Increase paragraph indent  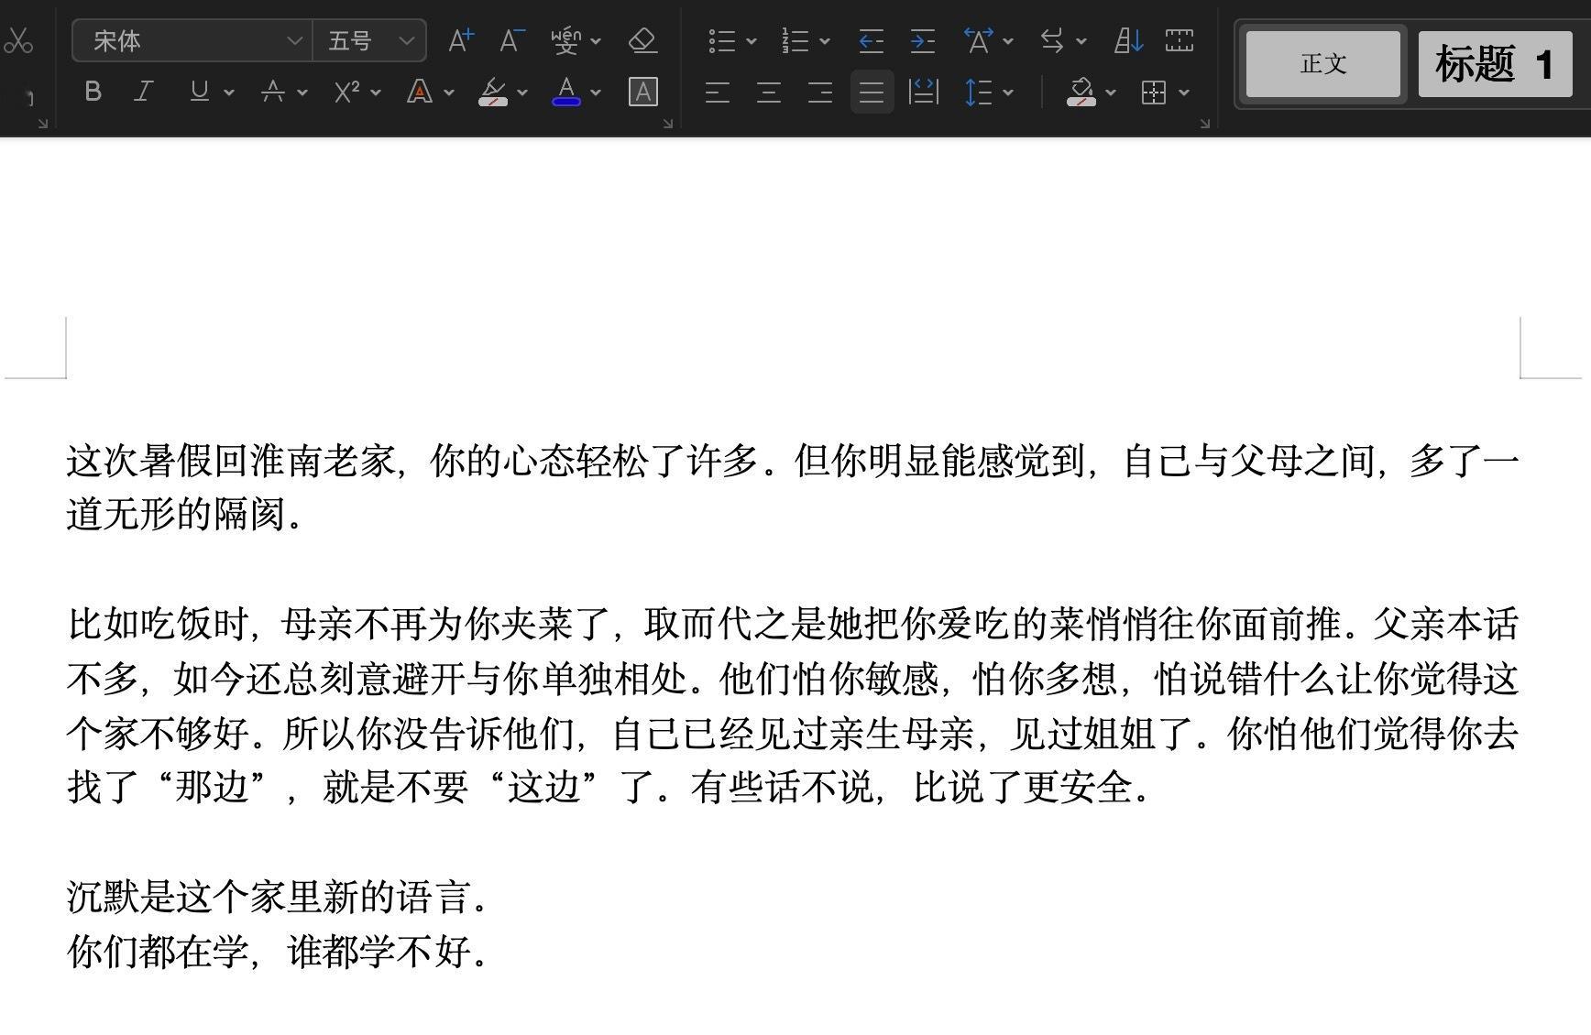point(923,40)
